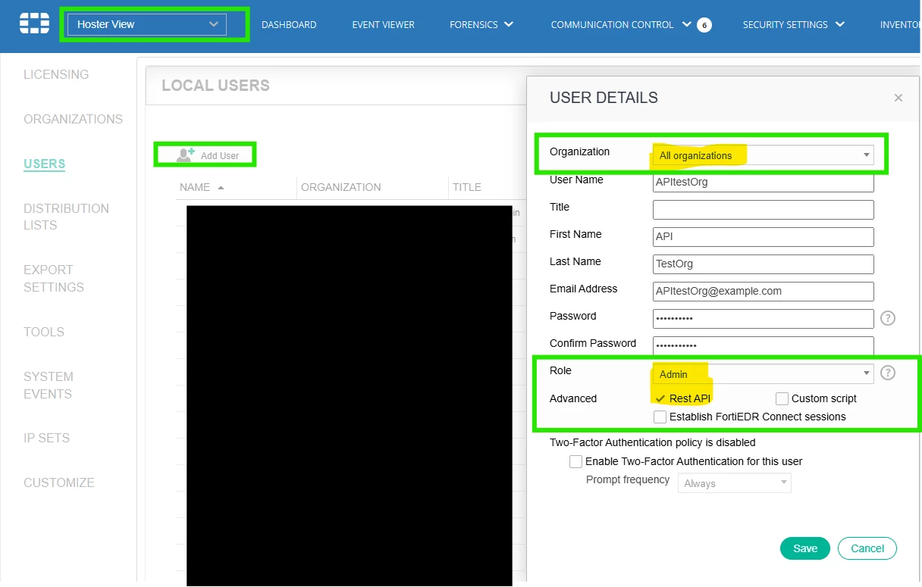Viewport: 922px width, 587px height.
Task: Click the Password input field
Action: point(763,319)
